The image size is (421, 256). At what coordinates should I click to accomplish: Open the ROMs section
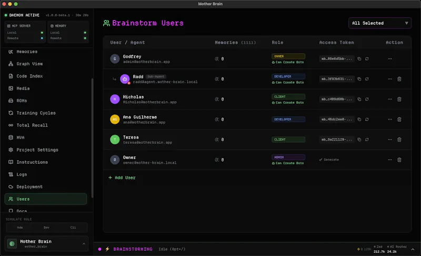pos(46,101)
